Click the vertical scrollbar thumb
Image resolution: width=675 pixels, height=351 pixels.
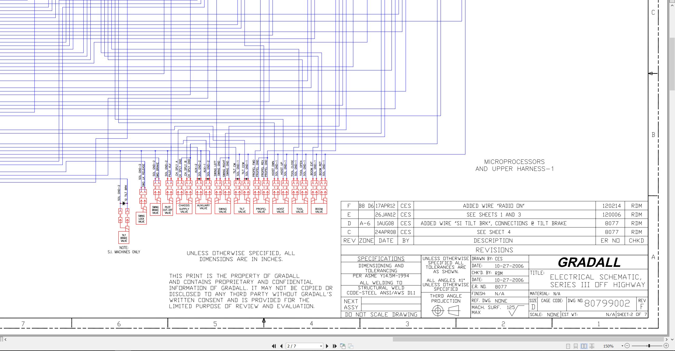pyautogui.click(x=673, y=64)
